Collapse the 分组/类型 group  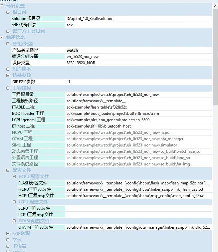(x=8, y=44)
